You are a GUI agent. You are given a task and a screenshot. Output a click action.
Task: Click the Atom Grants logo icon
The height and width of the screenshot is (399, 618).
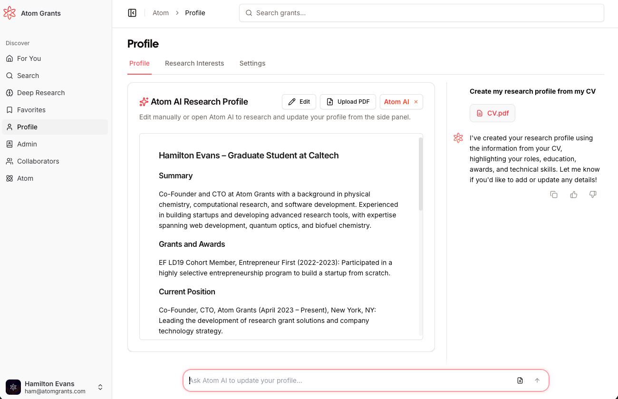tap(10, 13)
